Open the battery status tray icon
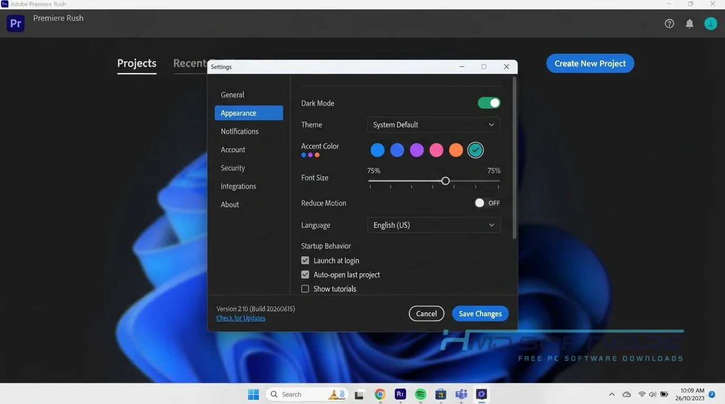The height and width of the screenshot is (404, 725). click(664, 395)
